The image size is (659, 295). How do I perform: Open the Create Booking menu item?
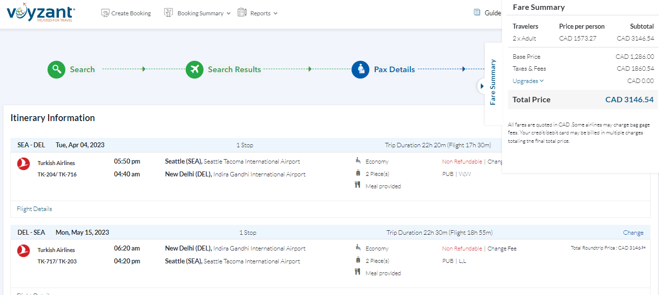tap(131, 13)
